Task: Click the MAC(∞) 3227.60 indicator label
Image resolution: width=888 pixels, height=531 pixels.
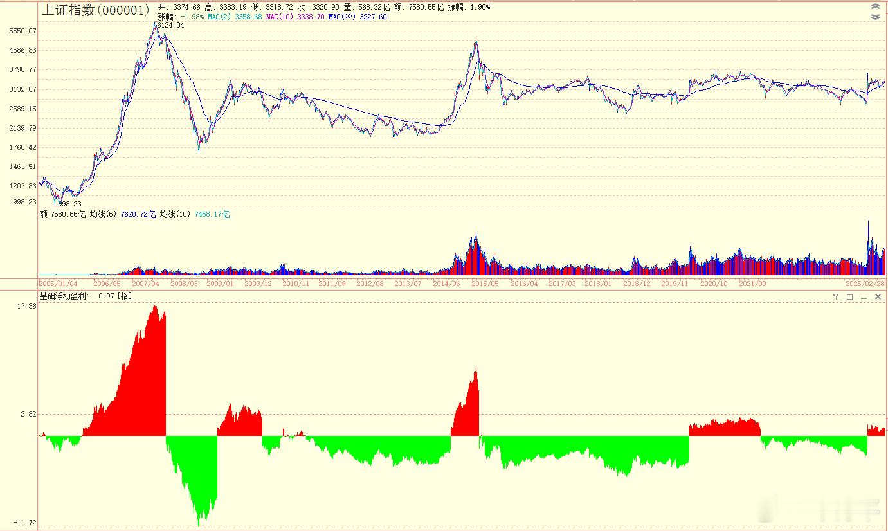Action: pos(358,17)
